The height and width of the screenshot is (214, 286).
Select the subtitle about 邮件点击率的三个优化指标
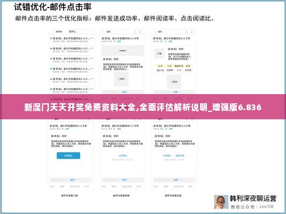point(115,18)
